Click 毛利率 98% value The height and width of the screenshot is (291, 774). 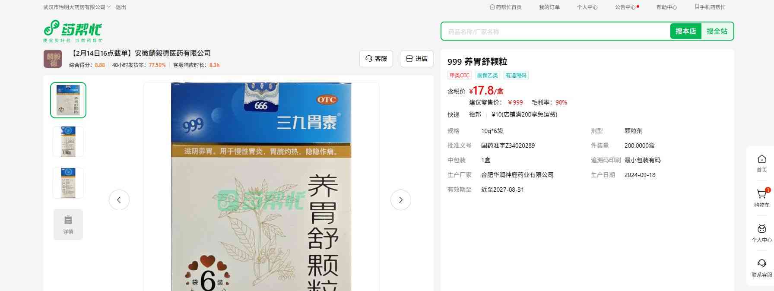coord(561,102)
